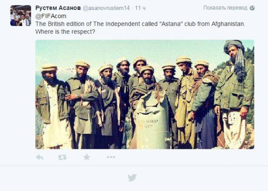The height and width of the screenshot is (191, 268).
Task: Reply to the tweet with the arrow icon
Action: click(39, 157)
